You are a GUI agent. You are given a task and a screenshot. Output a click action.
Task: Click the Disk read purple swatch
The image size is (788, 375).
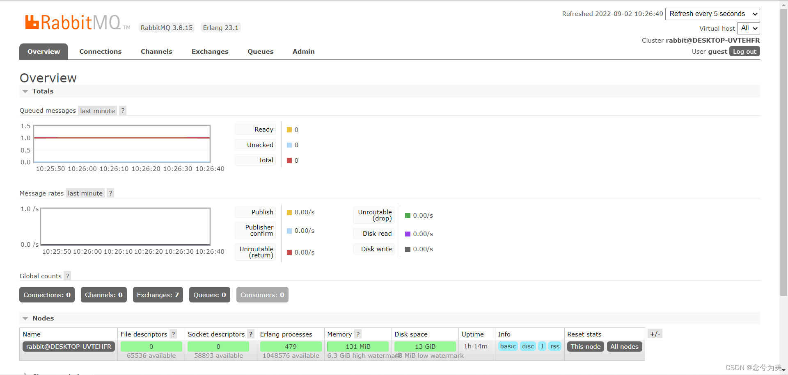pos(408,234)
